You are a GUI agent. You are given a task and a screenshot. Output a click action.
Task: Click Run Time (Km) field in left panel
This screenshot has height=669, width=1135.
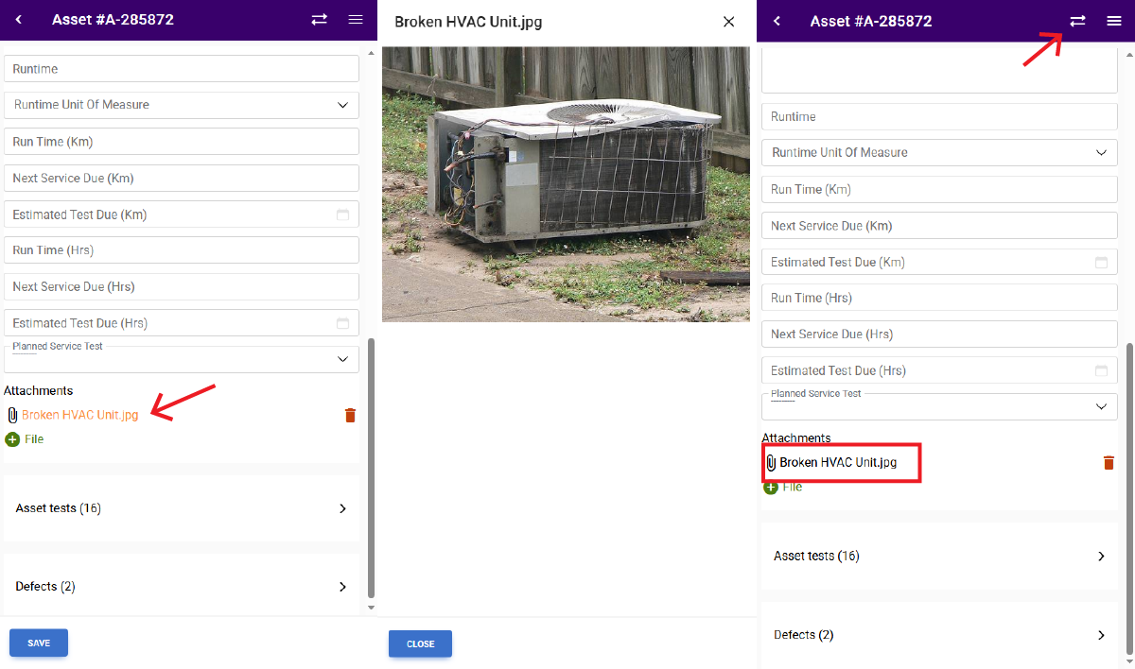pos(182,142)
